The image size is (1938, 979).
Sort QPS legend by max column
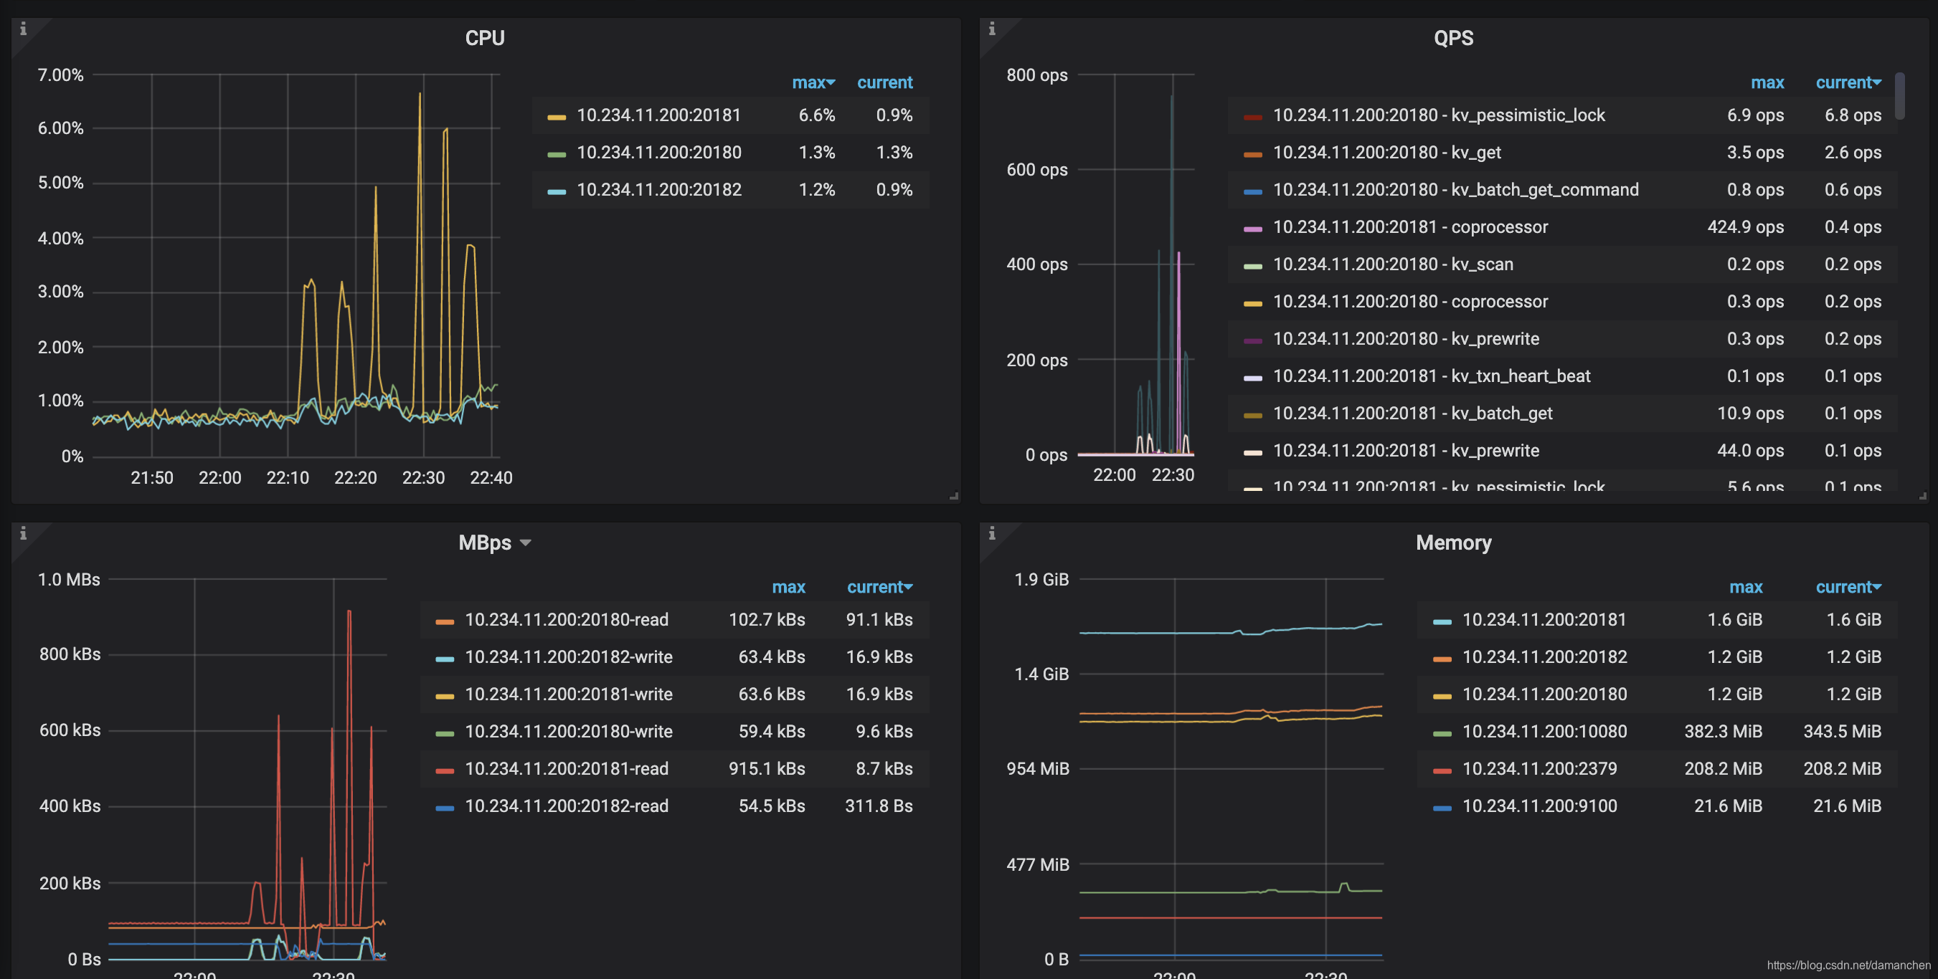(1767, 82)
